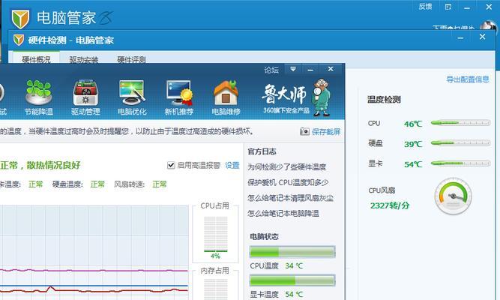
Task: Minimize the 硬件检测 window
Action: tap(460, 37)
